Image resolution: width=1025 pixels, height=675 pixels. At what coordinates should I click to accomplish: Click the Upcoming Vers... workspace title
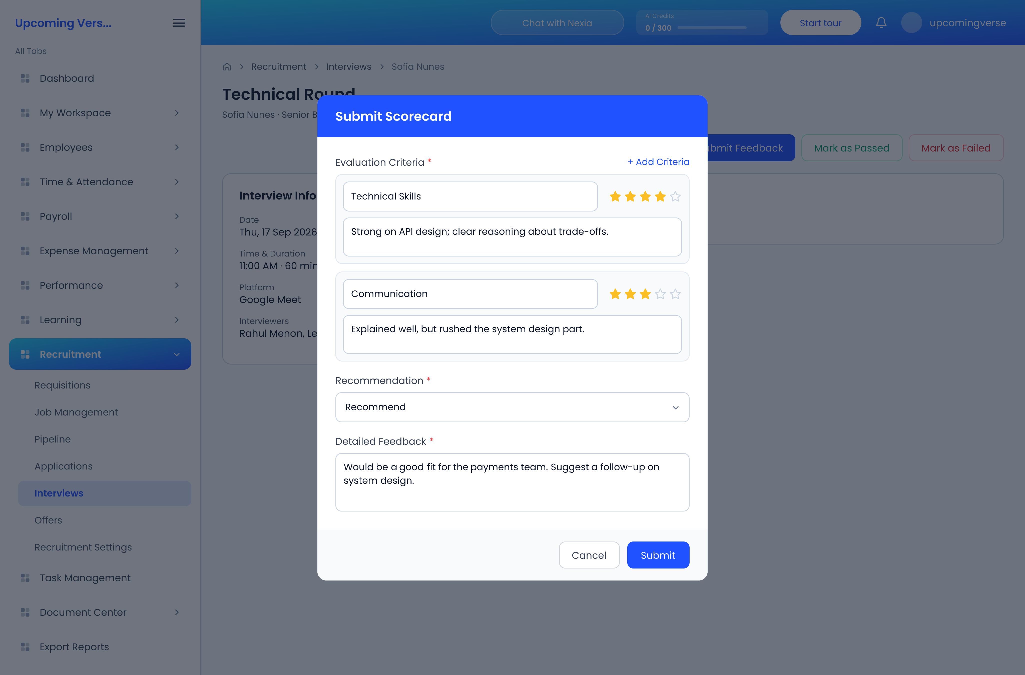(63, 23)
